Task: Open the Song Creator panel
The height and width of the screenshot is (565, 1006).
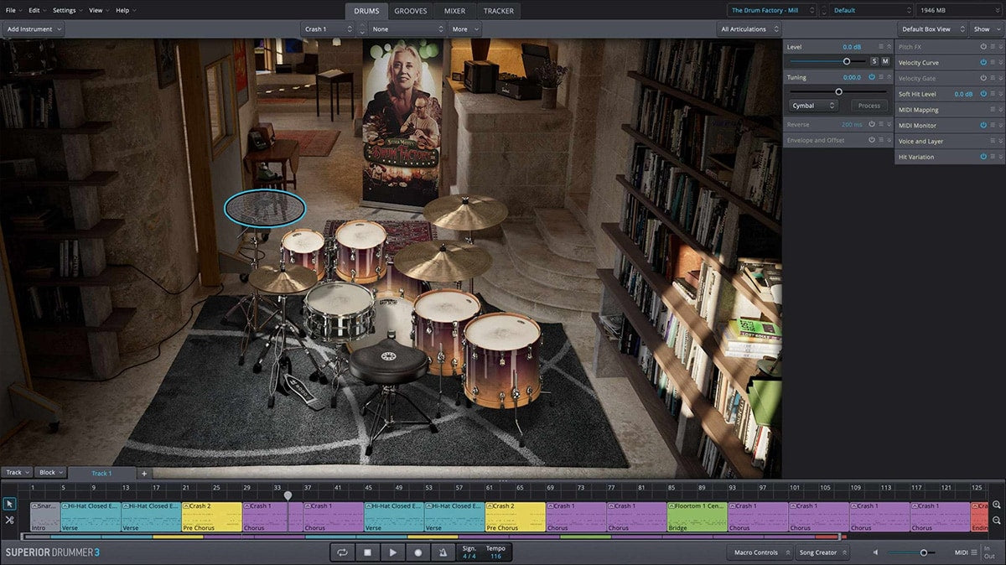Action: click(x=822, y=552)
